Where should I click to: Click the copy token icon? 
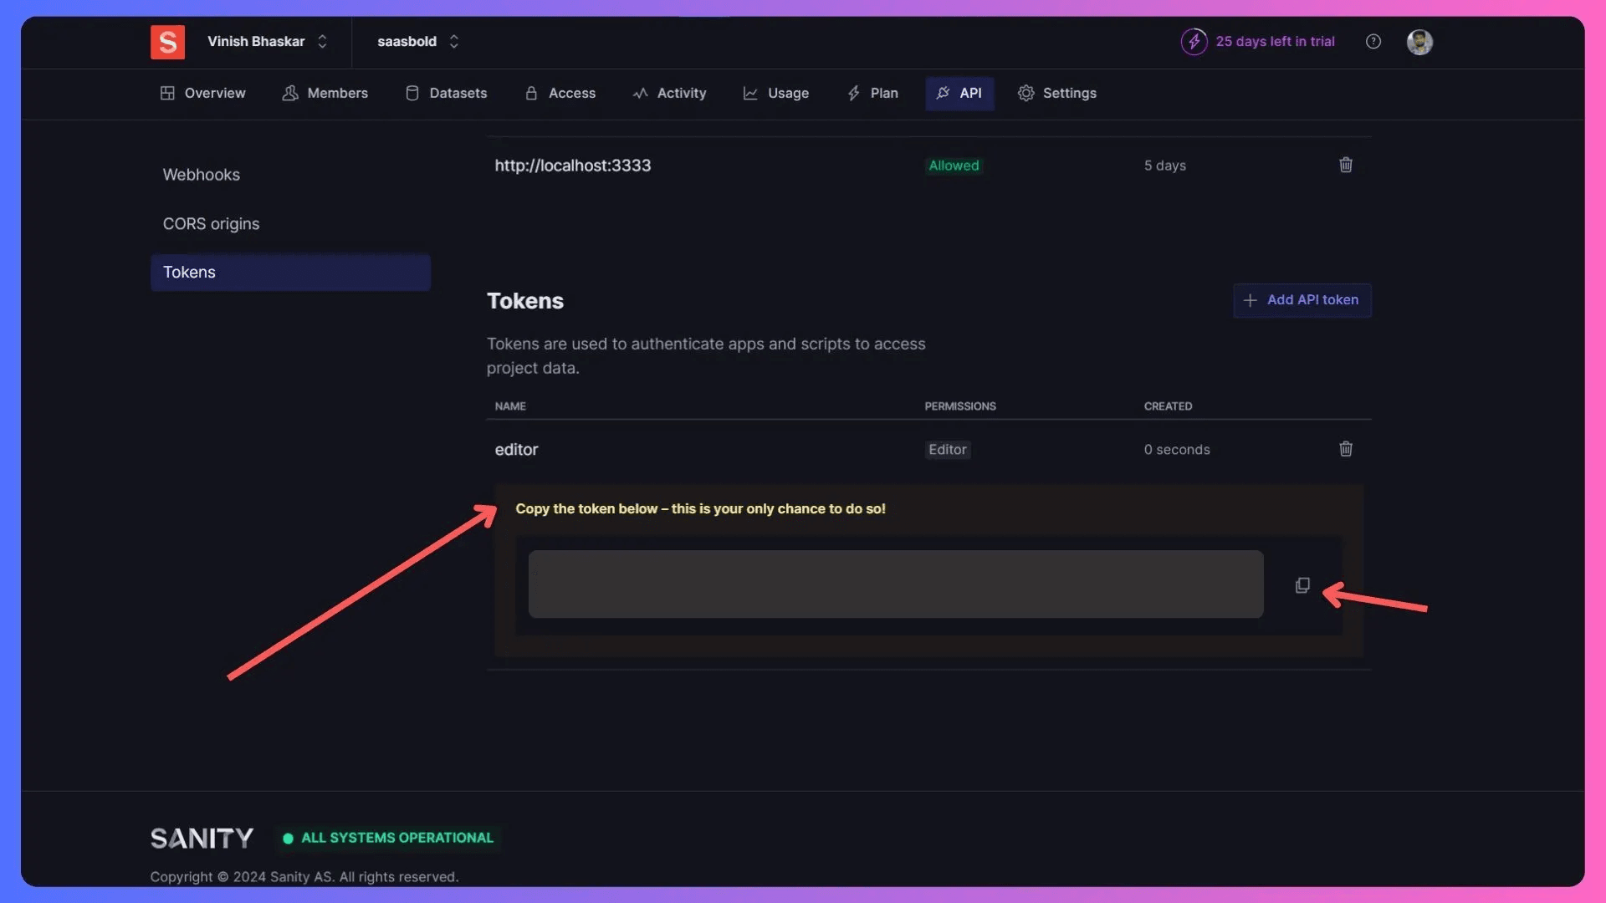[1302, 584]
